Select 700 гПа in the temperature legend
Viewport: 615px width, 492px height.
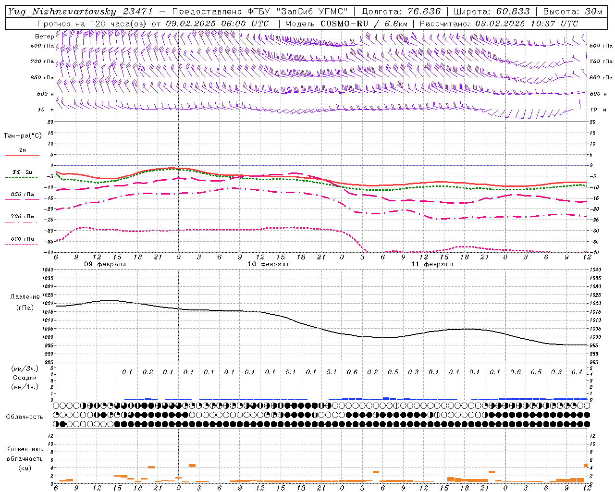(23, 216)
